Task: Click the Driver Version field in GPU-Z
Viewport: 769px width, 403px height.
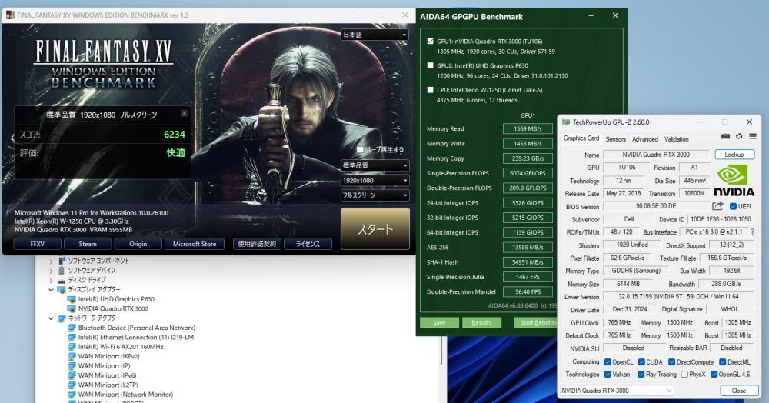Action: [x=677, y=297]
